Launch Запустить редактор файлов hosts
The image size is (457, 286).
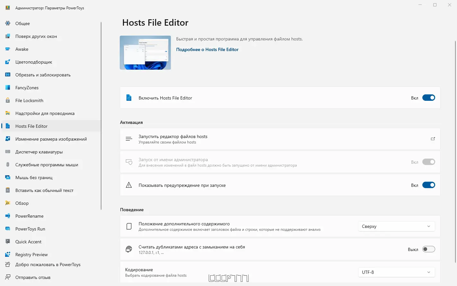(280, 139)
